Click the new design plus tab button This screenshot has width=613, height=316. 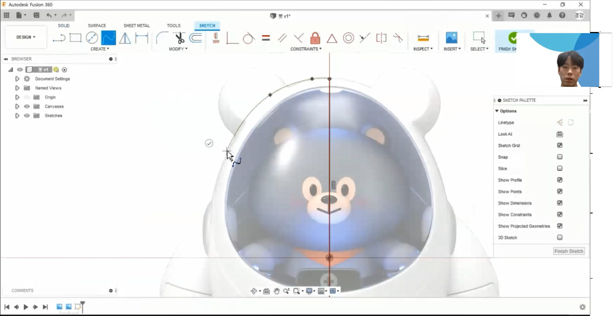pos(498,16)
